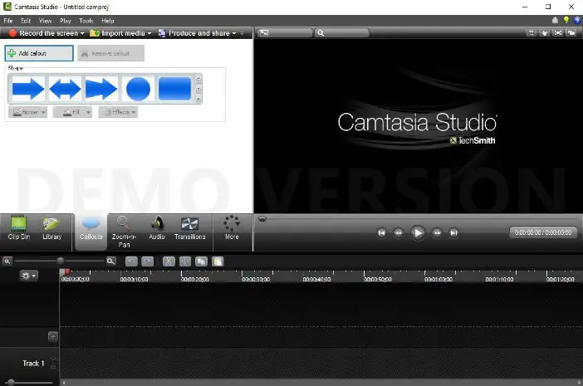This screenshot has width=583, height=386.
Task: Click the Remove callout button
Action: [110, 53]
